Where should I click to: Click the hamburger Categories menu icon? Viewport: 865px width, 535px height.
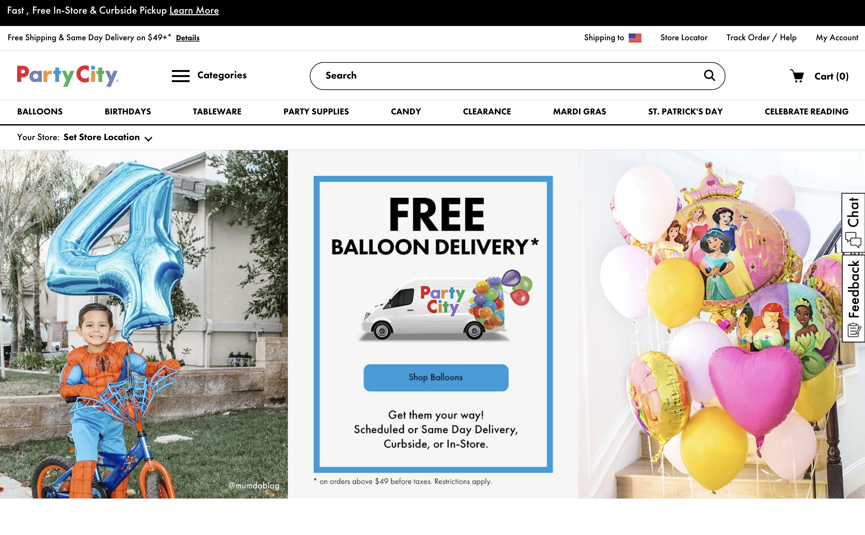coord(180,76)
